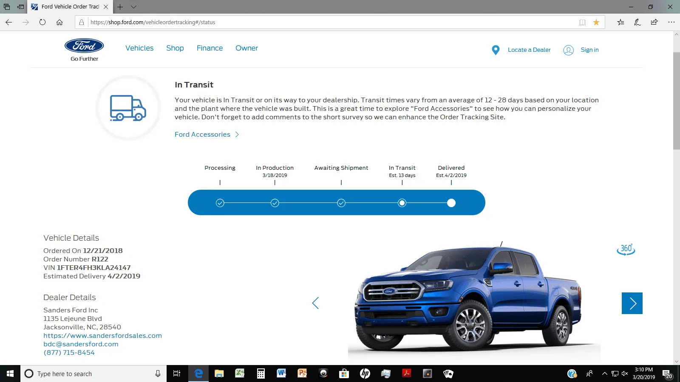680x382 pixels.
Task: Open Windows Task View
Action: (x=177, y=374)
